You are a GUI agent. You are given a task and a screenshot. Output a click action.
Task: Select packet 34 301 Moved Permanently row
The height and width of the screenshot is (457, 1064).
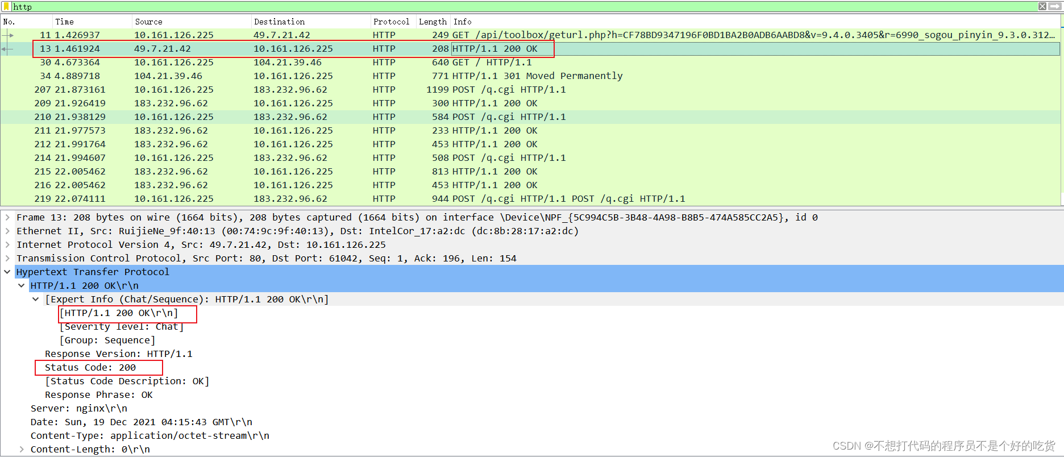tap(530, 76)
